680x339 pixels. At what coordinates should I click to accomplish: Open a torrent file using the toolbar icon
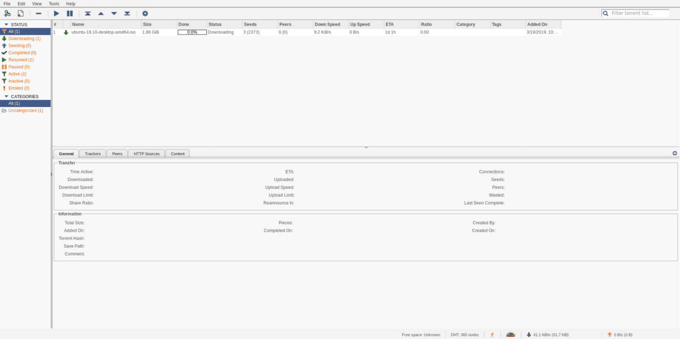pyautogui.click(x=20, y=13)
